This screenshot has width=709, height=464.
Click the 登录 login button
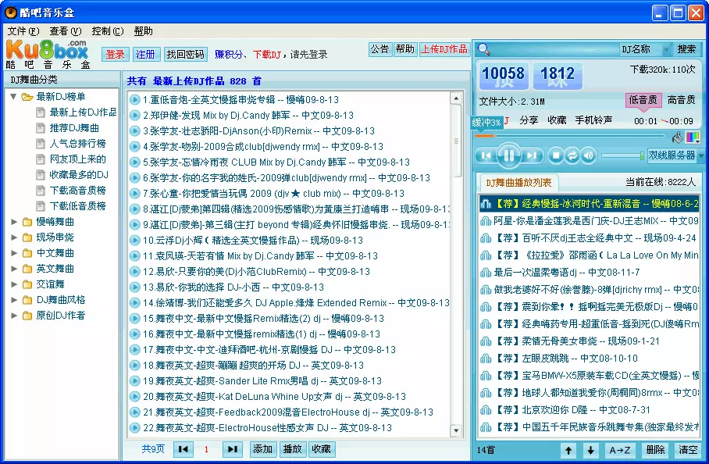coord(116,54)
